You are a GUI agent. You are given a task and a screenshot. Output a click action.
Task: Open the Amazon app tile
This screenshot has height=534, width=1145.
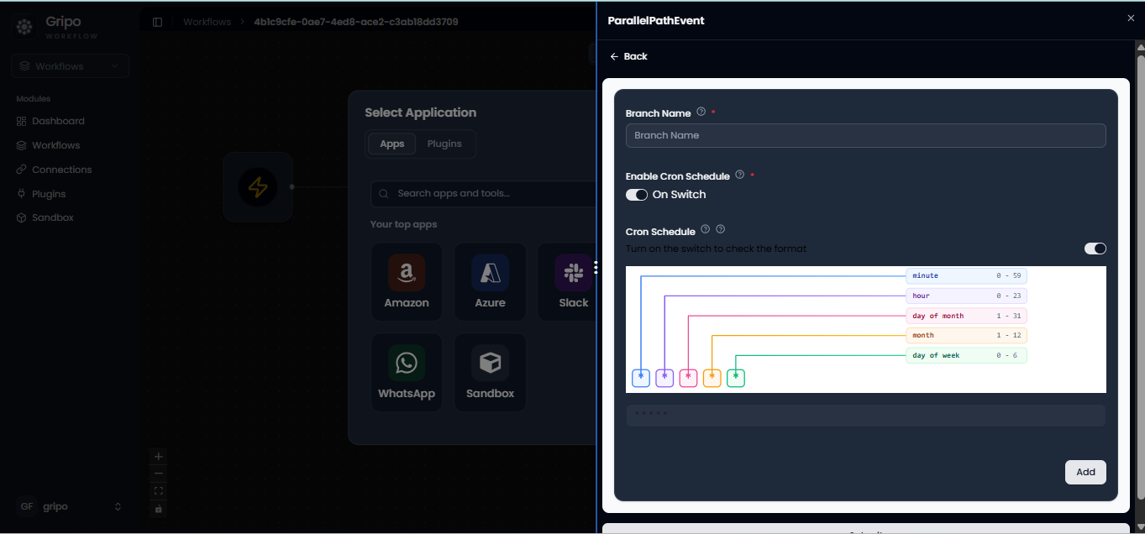[x=407, y=282]
